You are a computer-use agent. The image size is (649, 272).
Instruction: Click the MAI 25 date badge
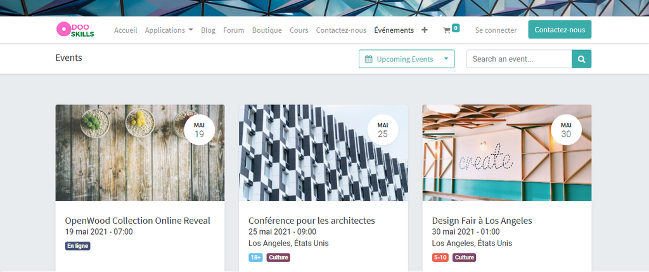point(383,130)
